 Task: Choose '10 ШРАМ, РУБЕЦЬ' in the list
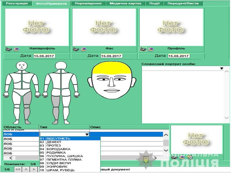[57, 170]
